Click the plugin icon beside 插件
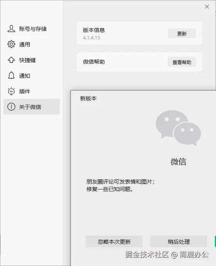 (x=11, y=91)
